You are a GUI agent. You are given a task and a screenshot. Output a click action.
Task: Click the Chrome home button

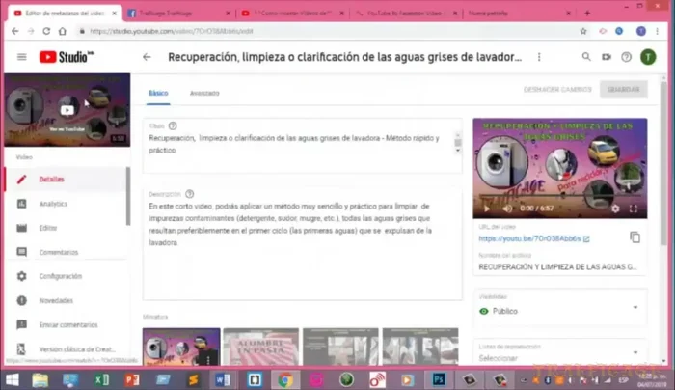tap(63, 31)
